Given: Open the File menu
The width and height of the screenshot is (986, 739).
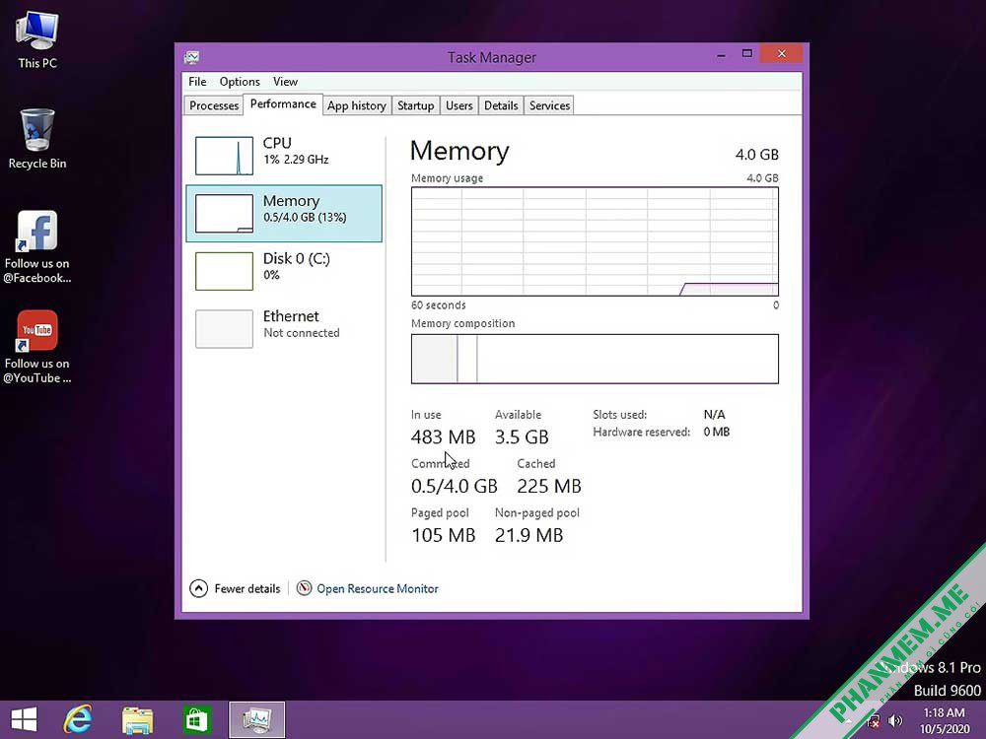Looking at the screenshot, I should 197,82.
